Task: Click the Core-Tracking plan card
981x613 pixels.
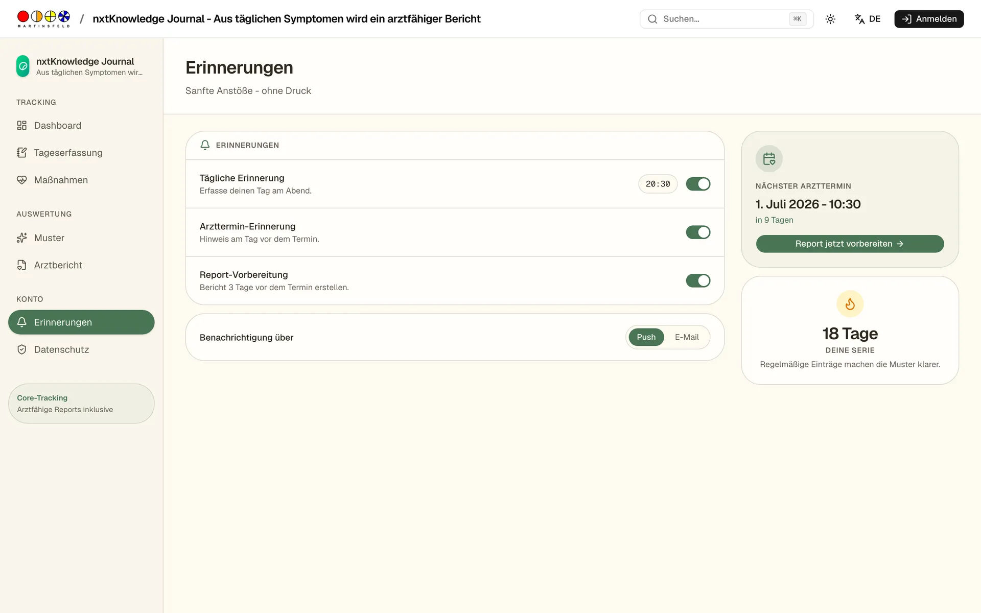Action: click(x=81, y=404)
